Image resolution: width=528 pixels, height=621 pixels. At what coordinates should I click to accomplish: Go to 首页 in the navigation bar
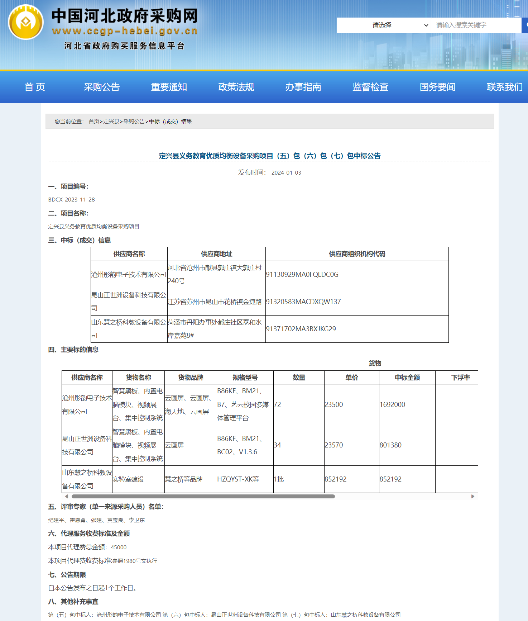pyautogui.click(x=35, y=87)
